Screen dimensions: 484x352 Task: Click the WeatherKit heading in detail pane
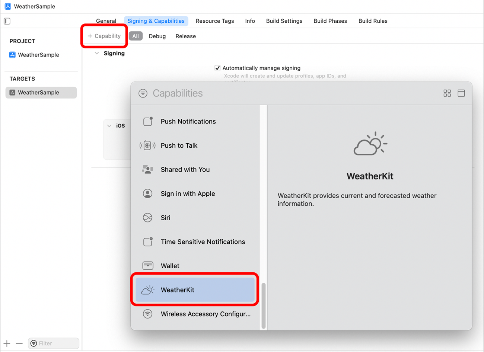coord(370,176)
